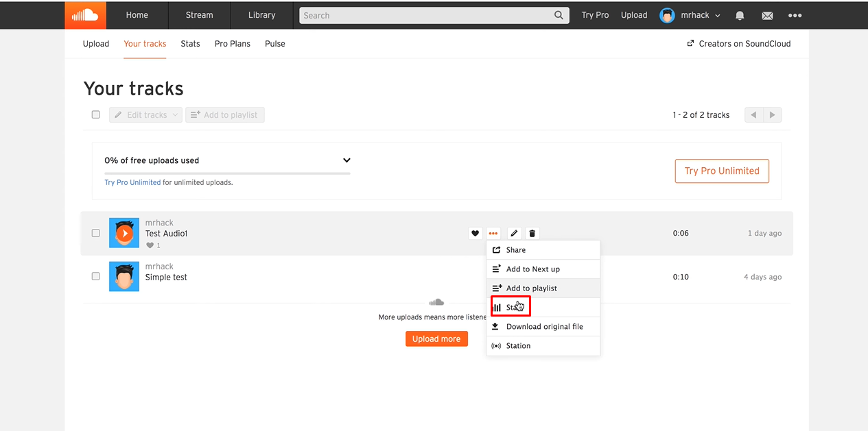The width and height of the screenshot is (868, 431).
Task: Click mrhack artist name above Simple test
Action: pyautogui.click(x=159, y=267)
